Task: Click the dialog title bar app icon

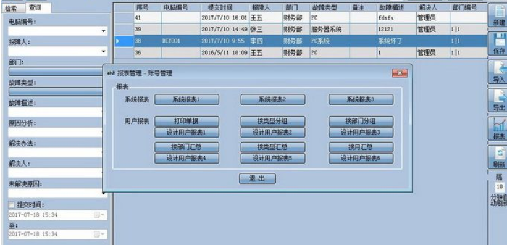Action: click(x=111, y=73)
